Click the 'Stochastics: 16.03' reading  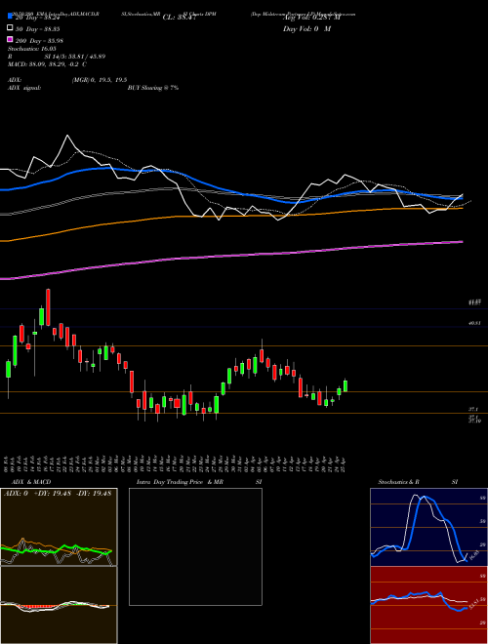[x=32, y=49]
